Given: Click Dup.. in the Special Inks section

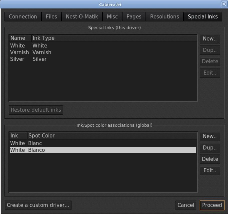Looking at the screenshot, I should click(x=210, y=50).
